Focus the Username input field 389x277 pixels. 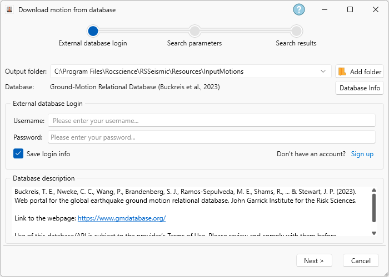pyautogui.click(x=212, y=121)
